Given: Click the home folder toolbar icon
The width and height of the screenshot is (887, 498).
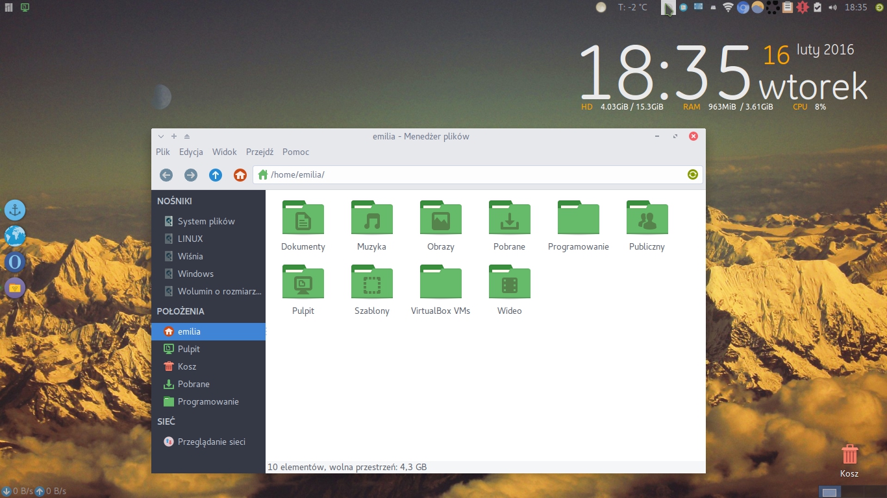Looking at the screenshot, I should point(240,174).
